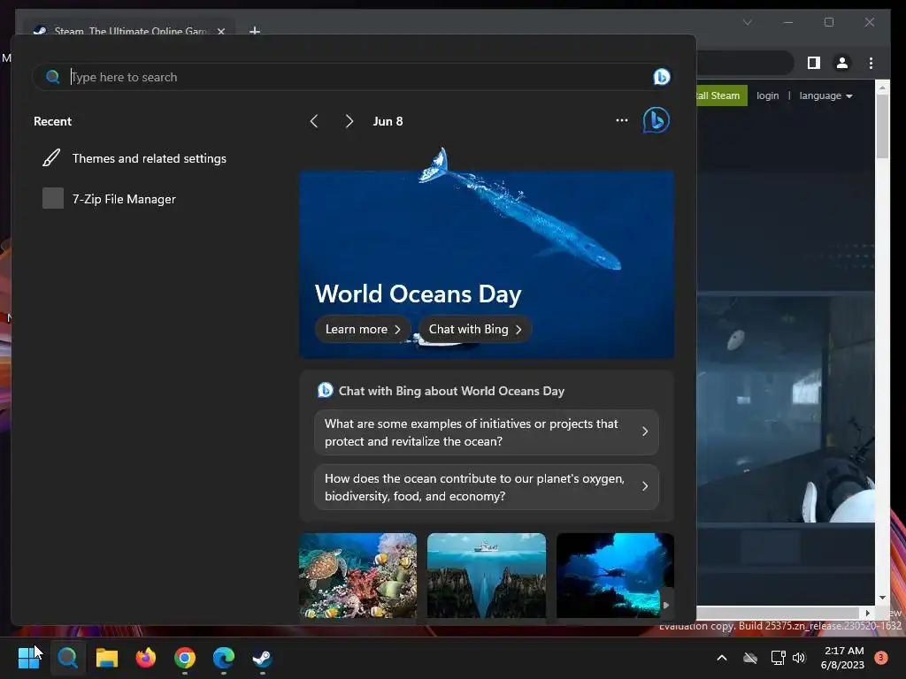Click the magnifier icon in search box

52,77
